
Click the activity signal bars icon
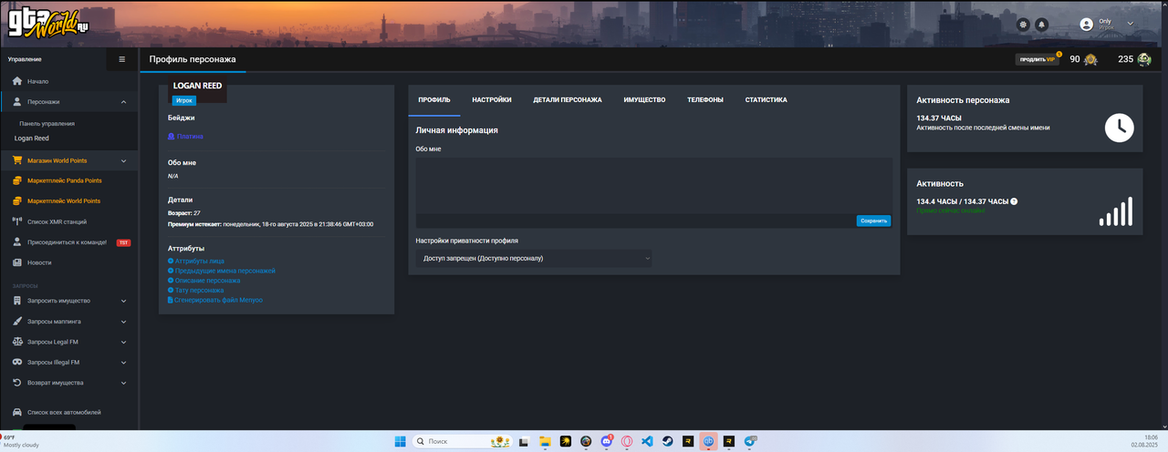click(1116, 211)
